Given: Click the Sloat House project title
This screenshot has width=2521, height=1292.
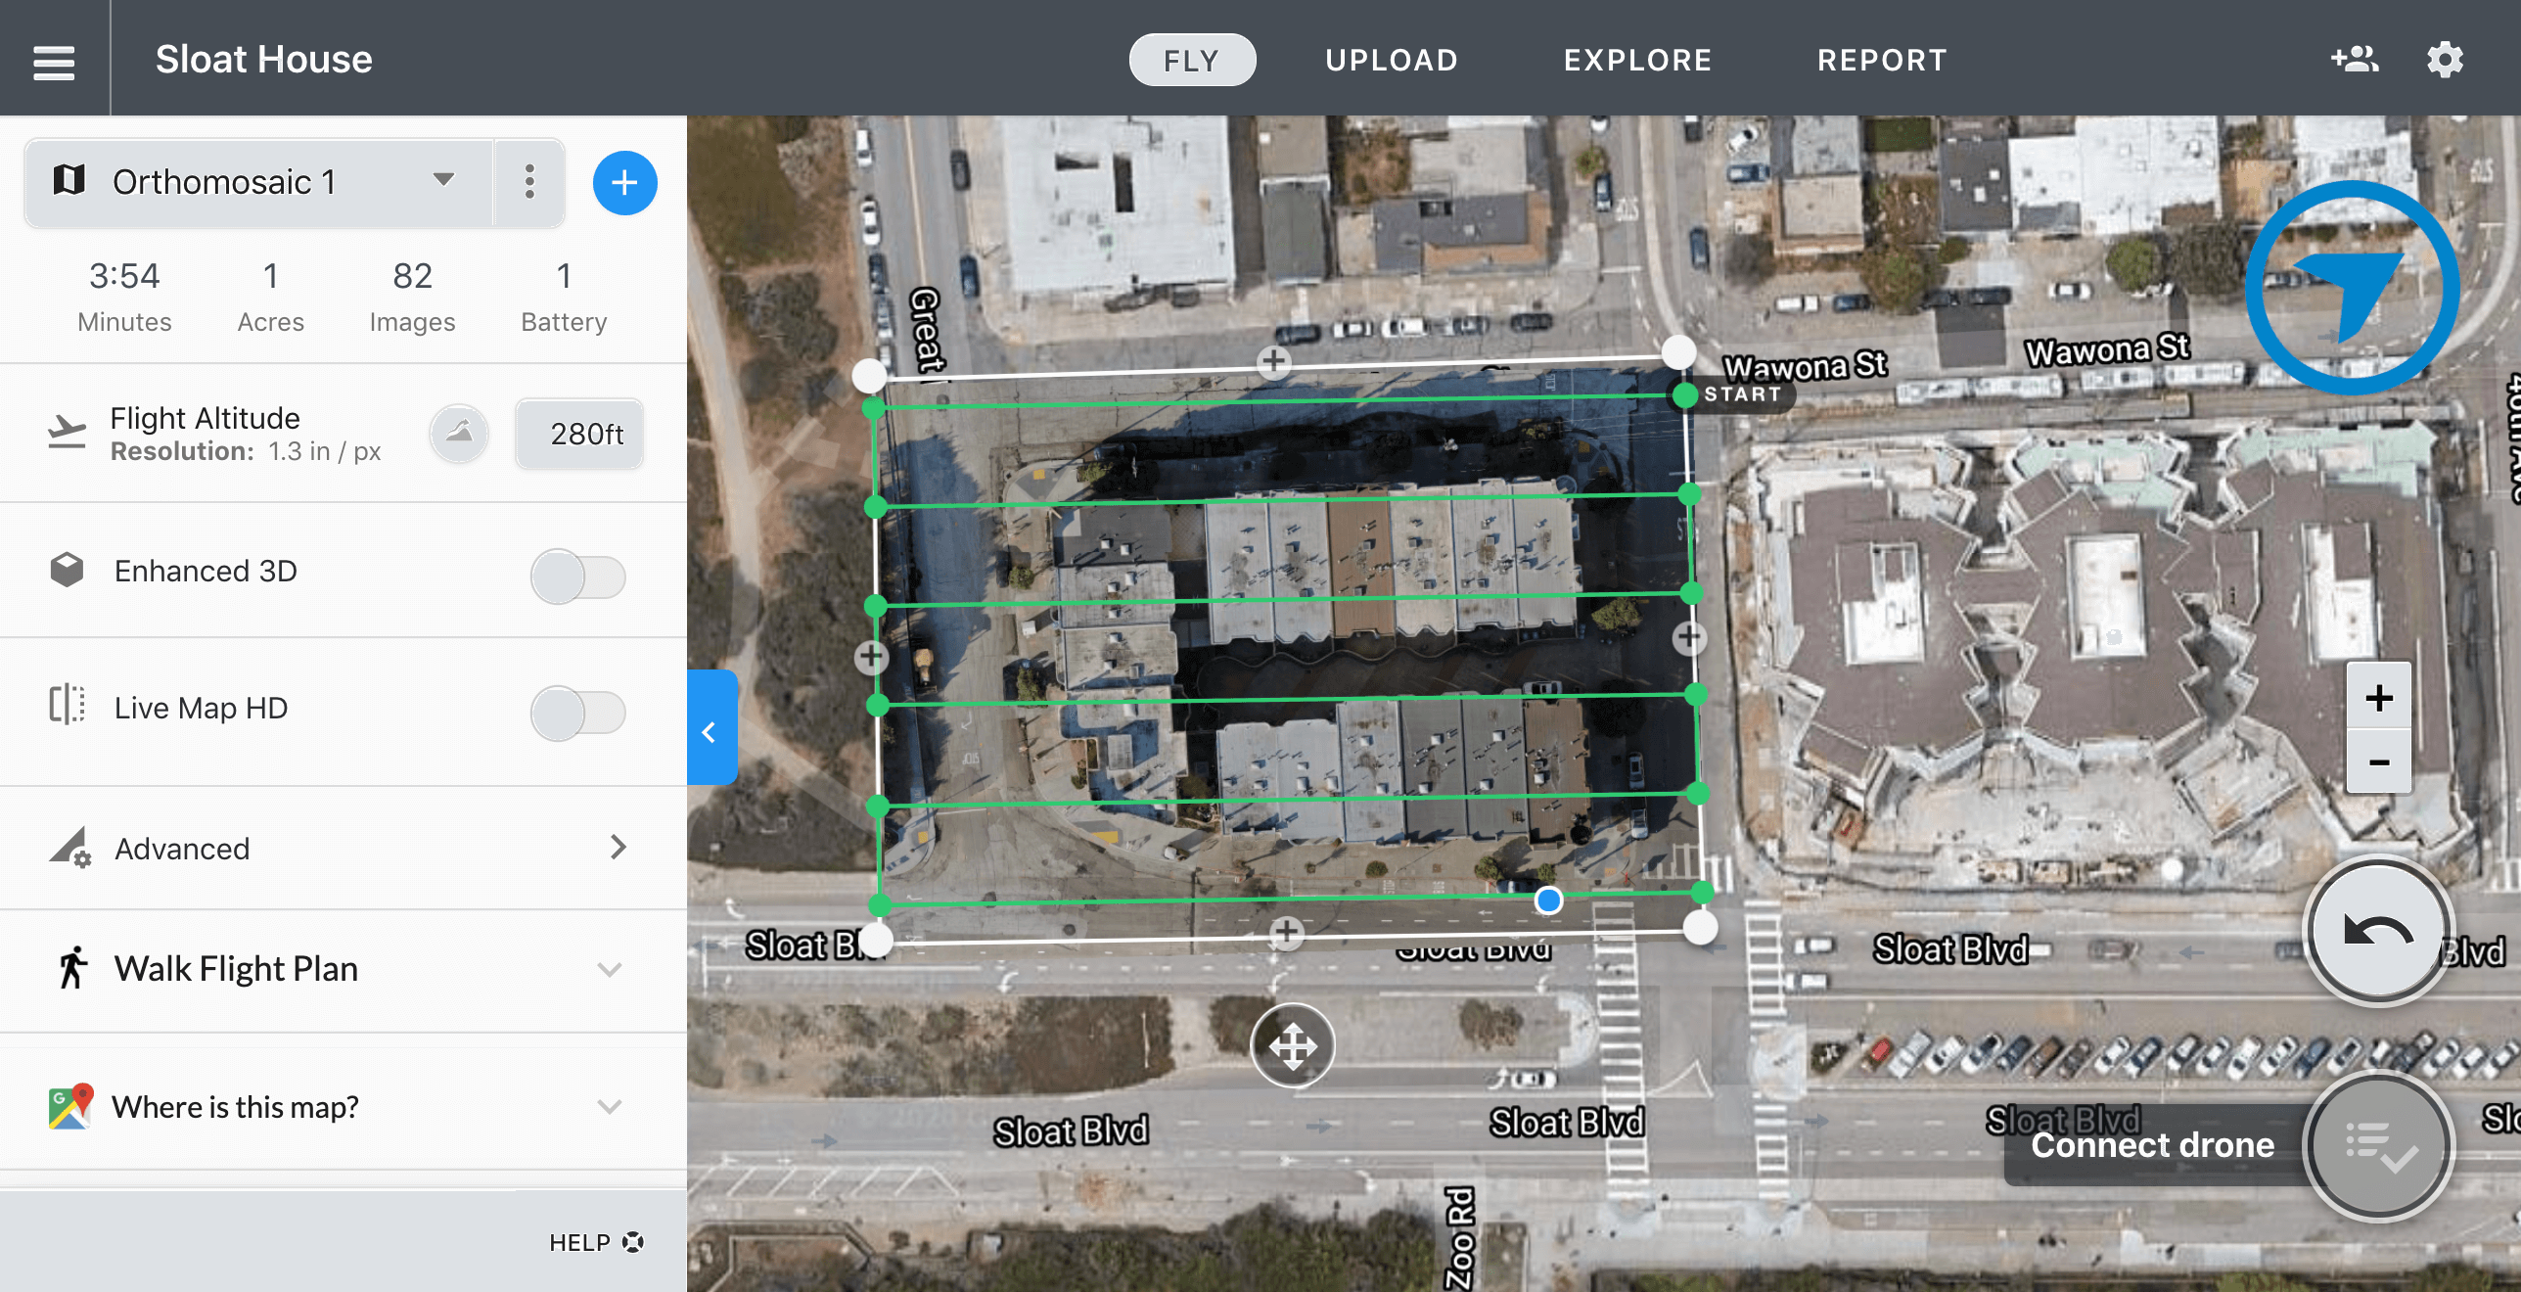Looking at the screenshot, I should point(263,60).
